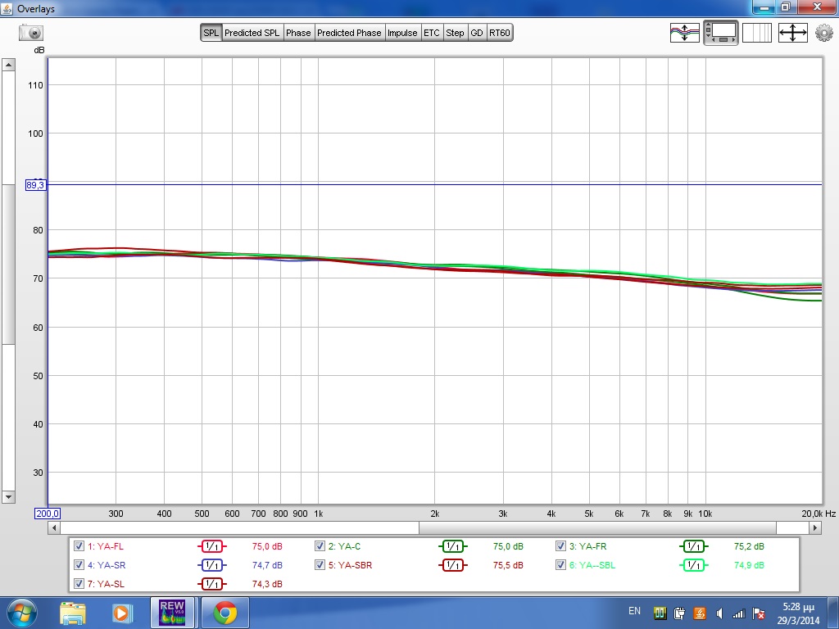This screenshot has width=839, height=629.
Task: Click the 1/1 smoothing icon for YA-SBR
Action: tap(452, 565)
